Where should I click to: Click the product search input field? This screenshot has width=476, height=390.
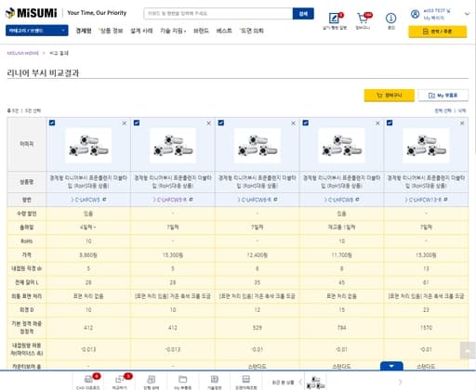218,13
